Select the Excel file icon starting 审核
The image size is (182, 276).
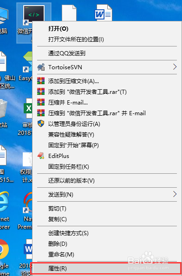point(28,108)
